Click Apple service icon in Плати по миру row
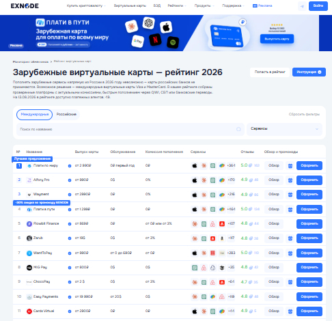 (x=195, y=165)
